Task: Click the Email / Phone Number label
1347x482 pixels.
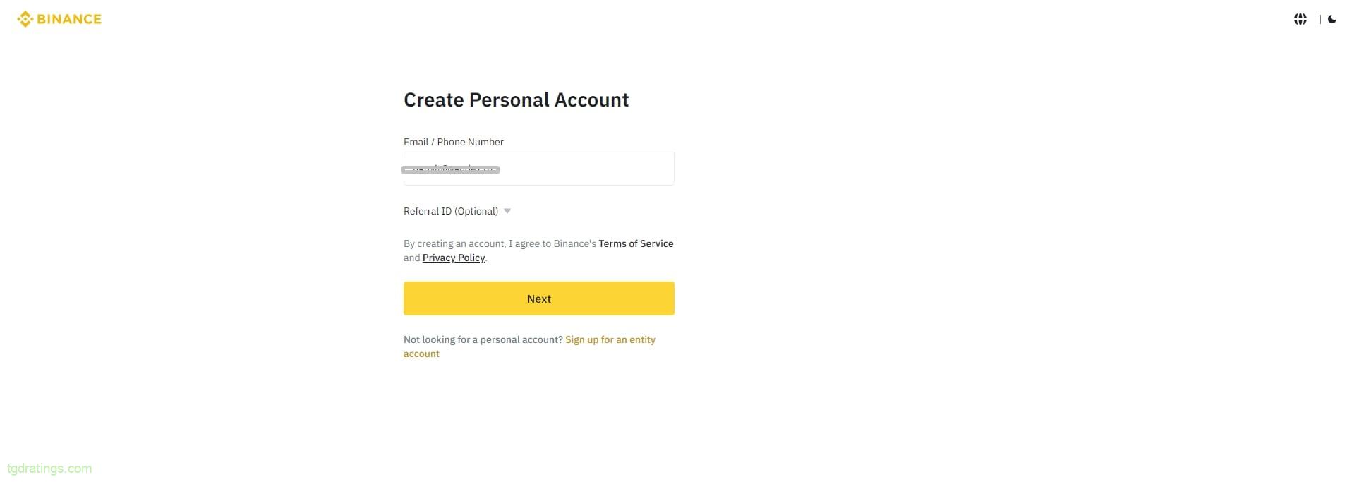Action: (x=453, y=142)
